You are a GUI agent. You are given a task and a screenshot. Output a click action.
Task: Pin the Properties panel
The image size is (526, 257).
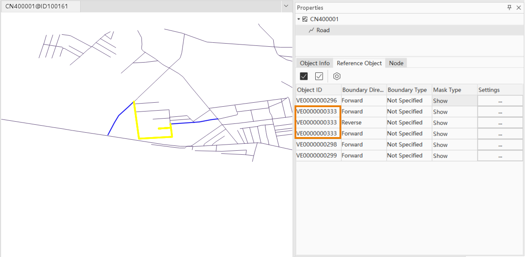509,7
